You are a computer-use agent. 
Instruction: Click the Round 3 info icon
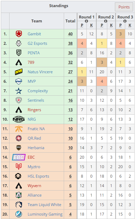pos(125,21)
